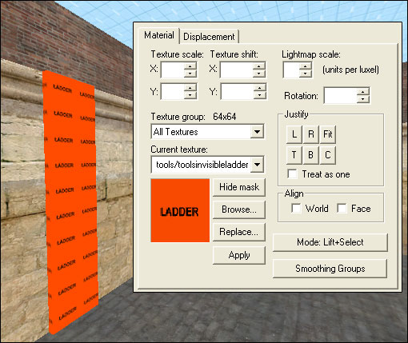The height and width of the screenshot is (343, 408).
Task: Click the Justify Center (C) button
Action: 328,155
